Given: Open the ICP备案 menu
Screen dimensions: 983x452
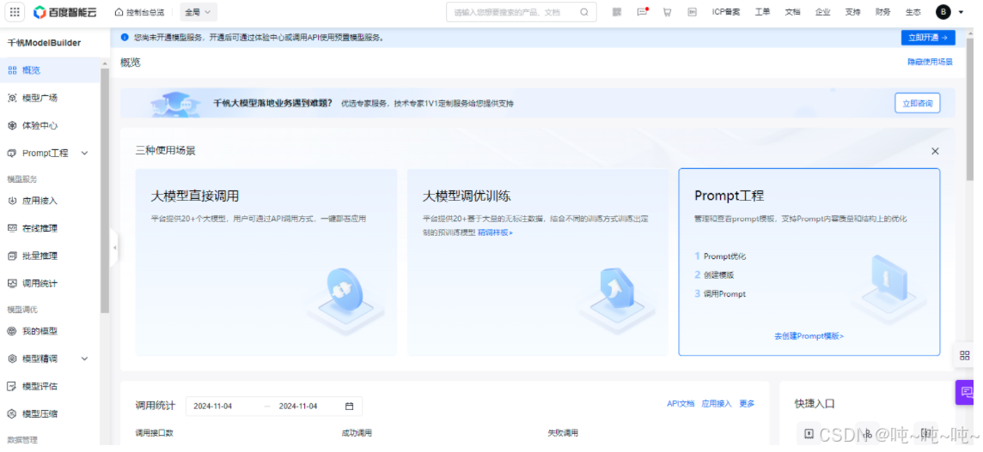Looking at the screenshot, I should (x=726, y=12).
